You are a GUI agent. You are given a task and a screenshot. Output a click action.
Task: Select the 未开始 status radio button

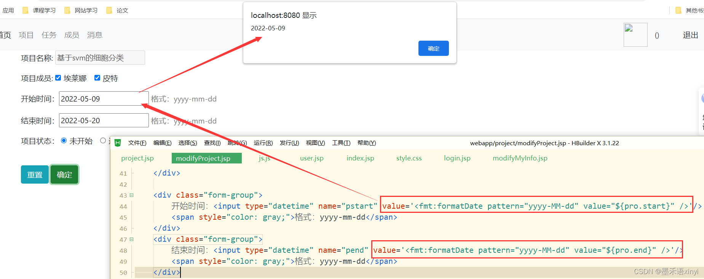pyautogui.click(x=64, y=141)
